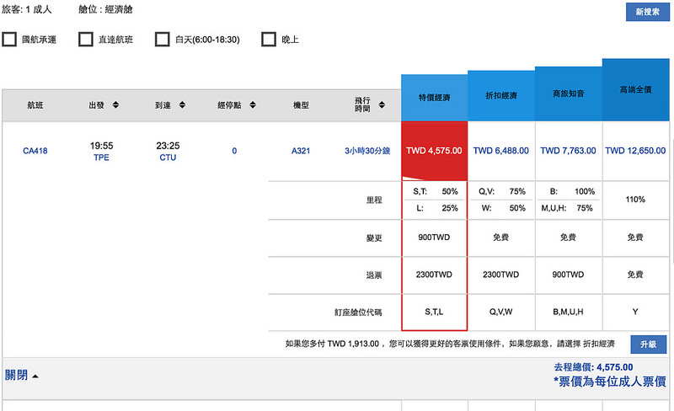Image resolution: width=674 pixels, height=411 pixels.
Task: Click the 去程總價: 4,575.00 total
Action: (593, 367)
